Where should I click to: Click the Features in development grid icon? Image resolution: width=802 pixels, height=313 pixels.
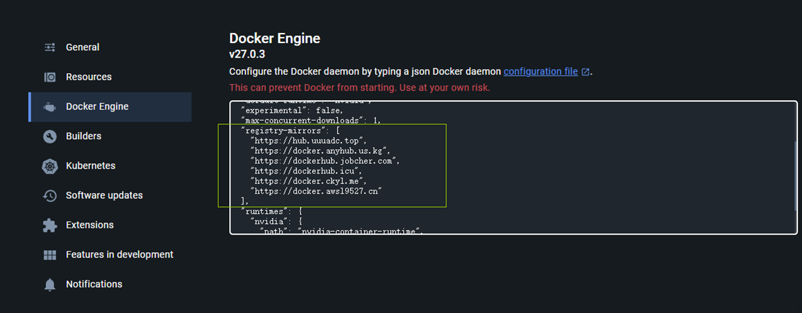point(50,255)
